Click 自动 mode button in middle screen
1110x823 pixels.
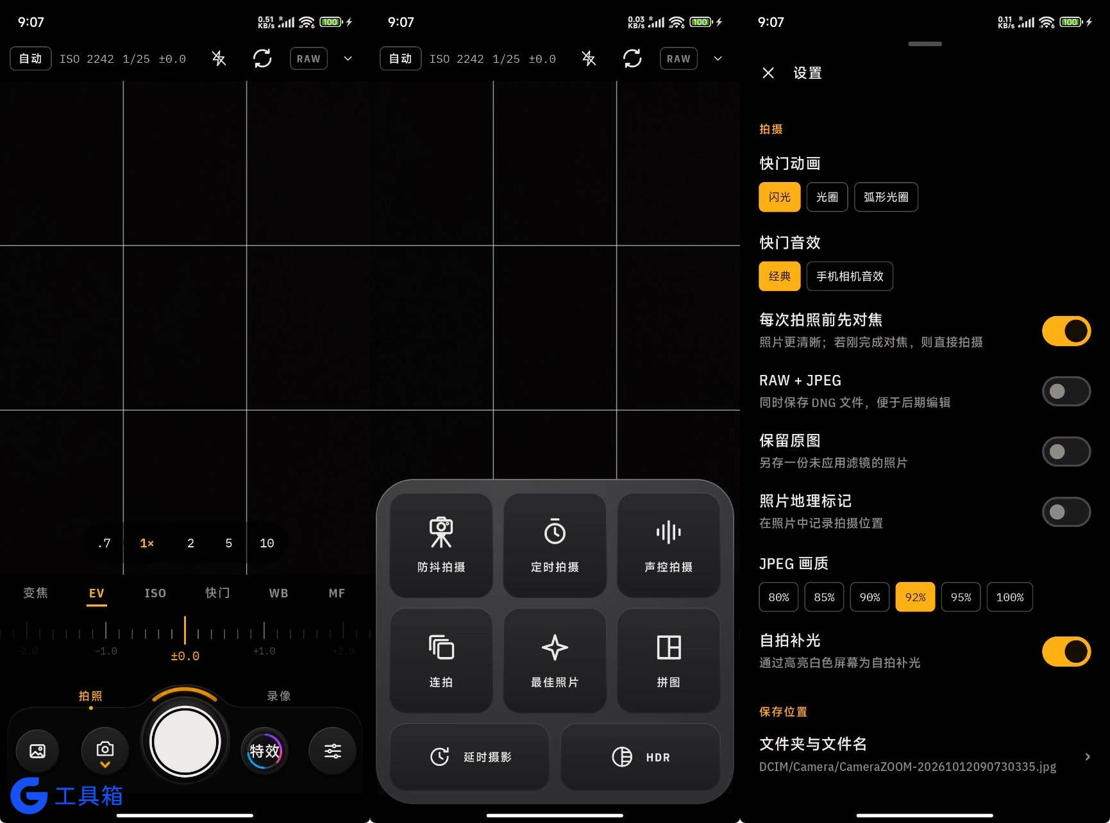click(x=400, y=59)
